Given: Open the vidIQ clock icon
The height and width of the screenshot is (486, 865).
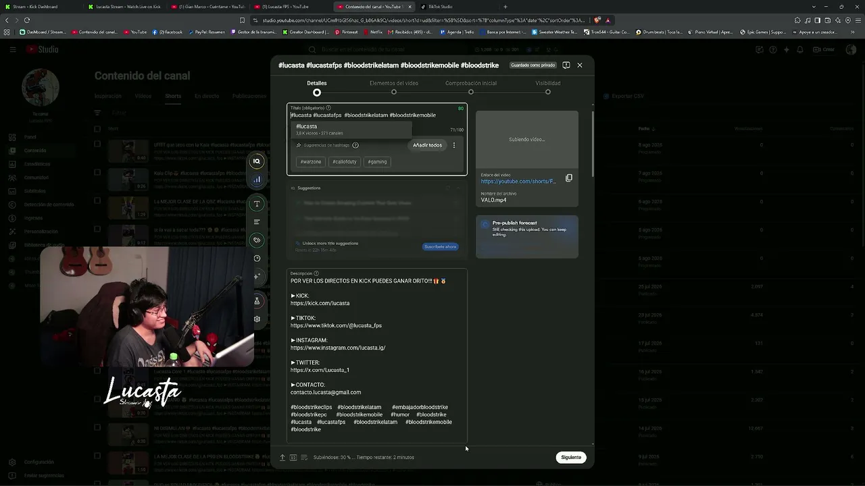Looking at the screenshot, I should 257,259.
